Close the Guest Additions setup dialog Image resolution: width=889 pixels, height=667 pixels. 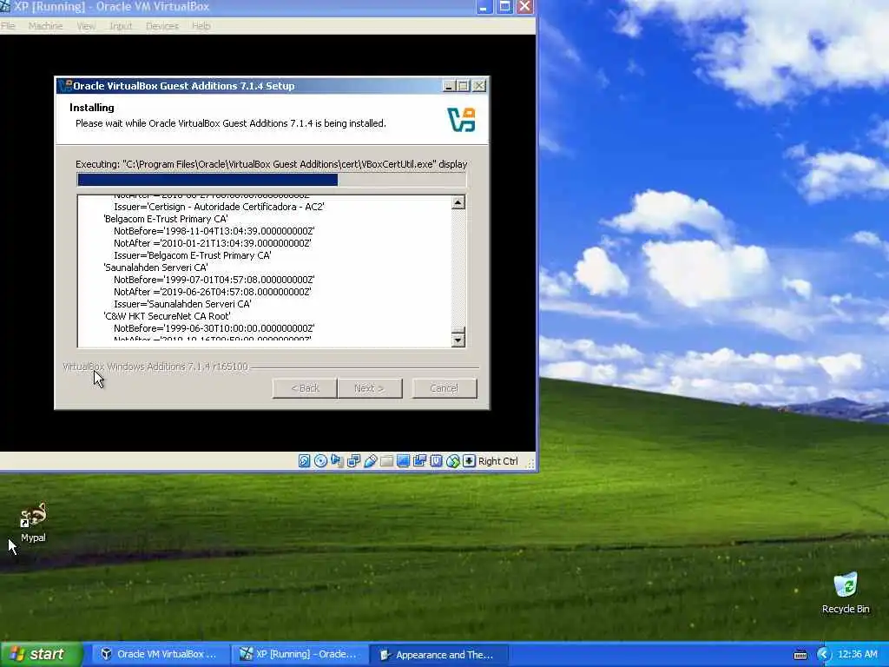[479, 86]
